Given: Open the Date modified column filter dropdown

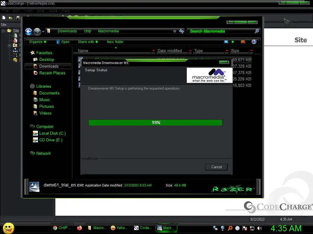Looking at the screenshot, I should point(190,51).
